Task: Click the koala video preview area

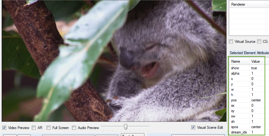Action: click(x=114, y=60)
